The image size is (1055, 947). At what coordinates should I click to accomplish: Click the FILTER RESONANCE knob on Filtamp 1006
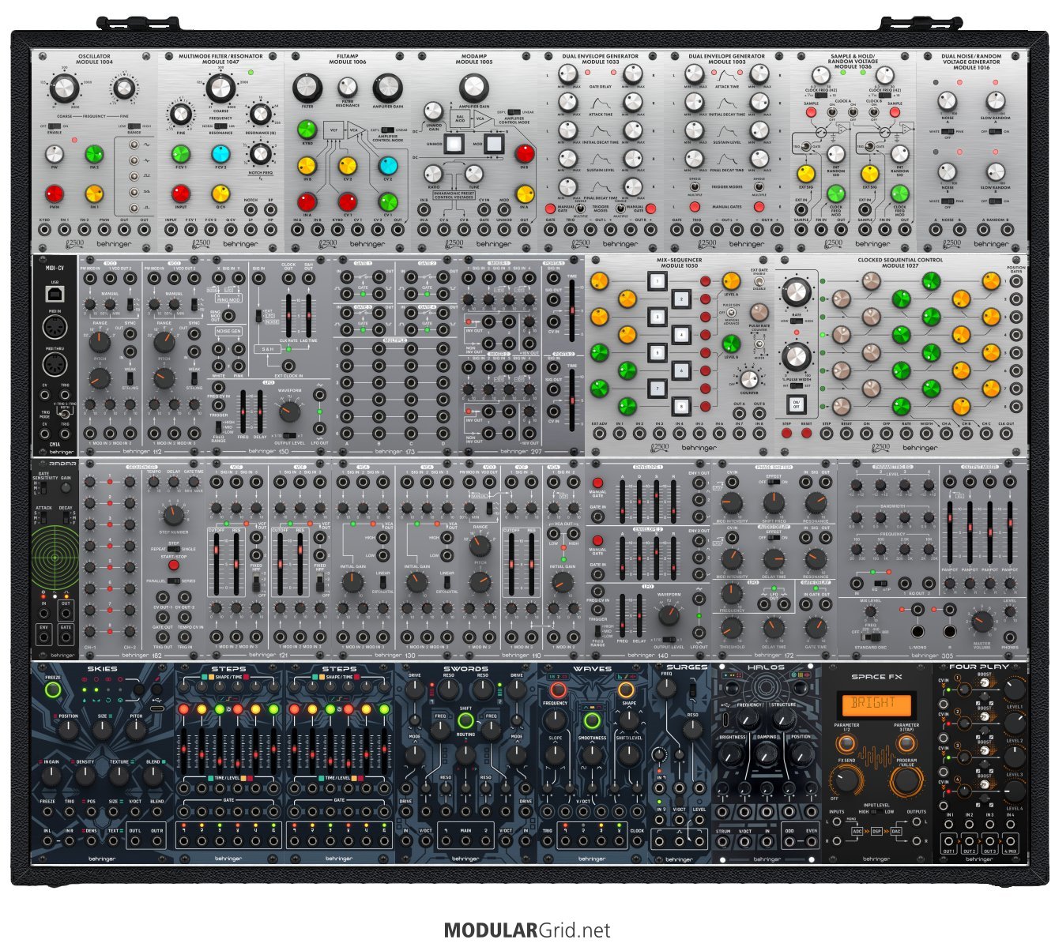347,87
